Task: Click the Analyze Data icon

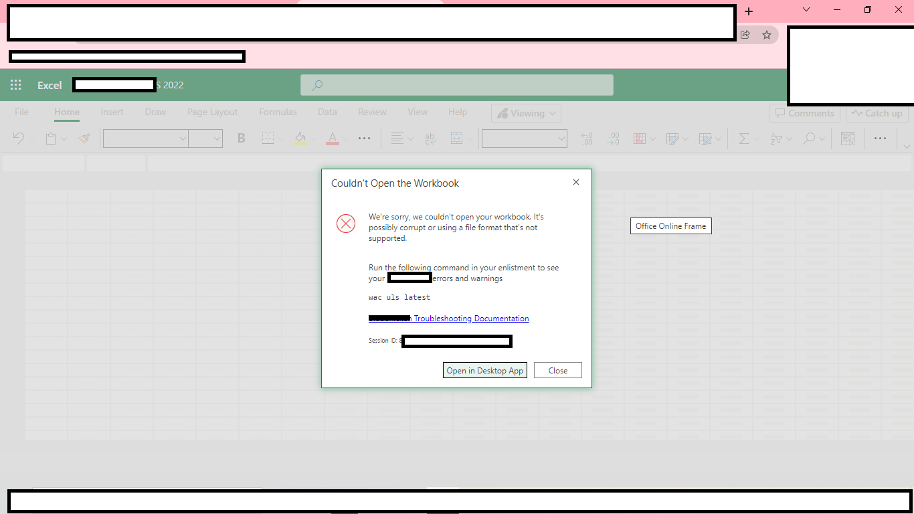Action: pos(848,139)
